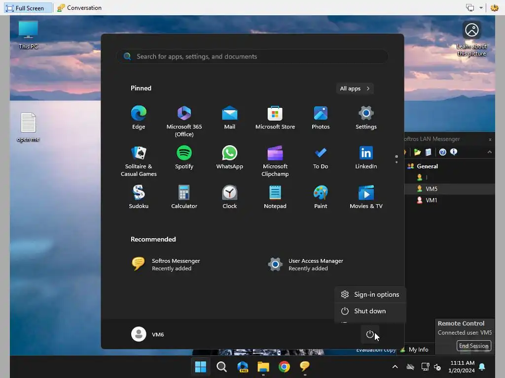Click the All apps button
This screenshot has width=505, height=378.
point(355,89)
